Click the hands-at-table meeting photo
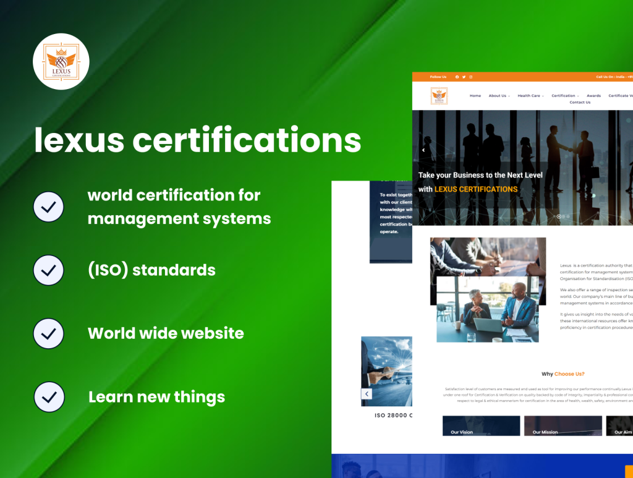The width and height of the screenshot is (633, 478). click(488, 257)
